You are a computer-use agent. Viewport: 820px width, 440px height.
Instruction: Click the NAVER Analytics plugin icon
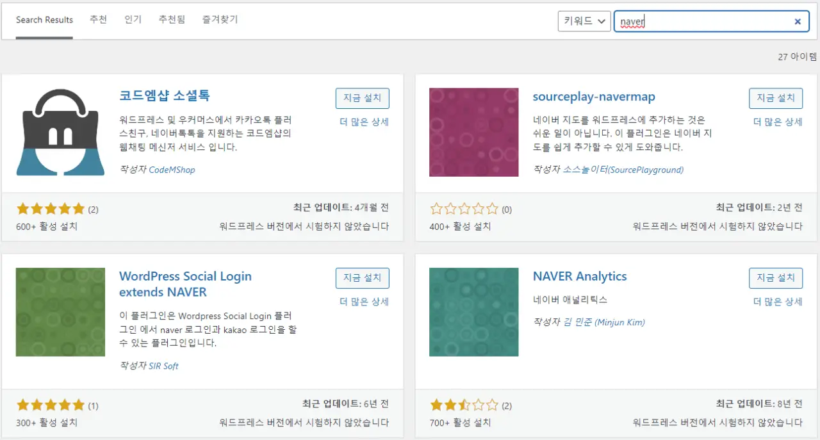point(473,312)
